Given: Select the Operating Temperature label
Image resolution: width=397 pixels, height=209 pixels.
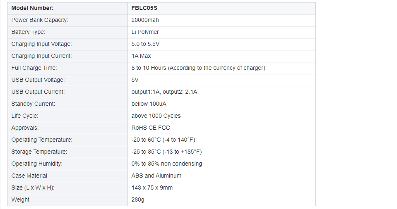Looking at the screenshot, I should 42,140.
